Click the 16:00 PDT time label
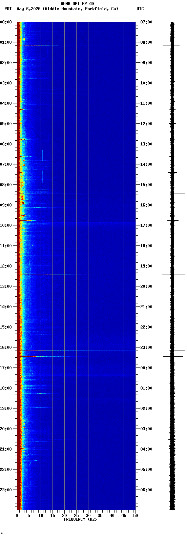The height and width of the screenshot is (537, 187). pos(6,347)
